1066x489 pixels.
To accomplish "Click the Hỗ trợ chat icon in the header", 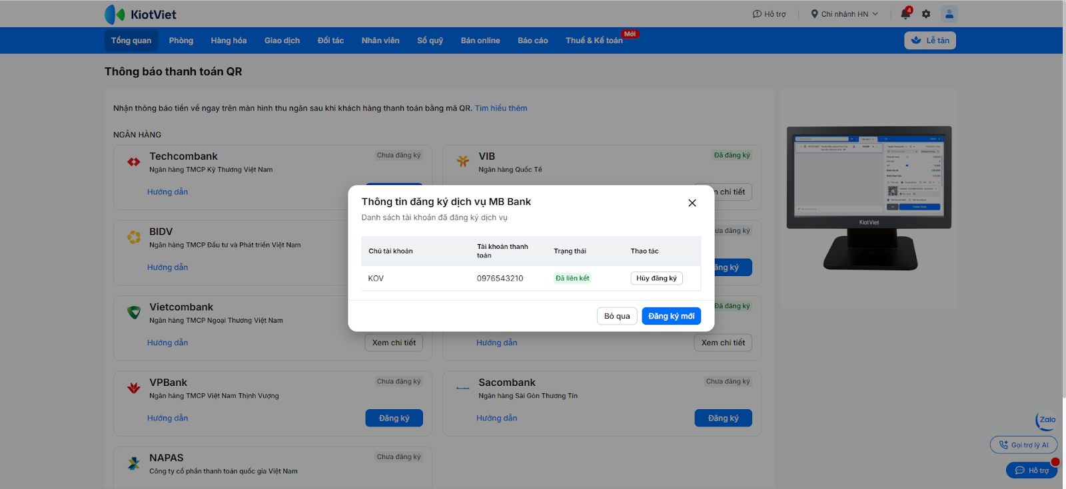I will click(x=757, y=14).
